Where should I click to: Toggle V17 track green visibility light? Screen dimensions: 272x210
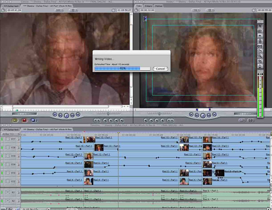[2, 139]
